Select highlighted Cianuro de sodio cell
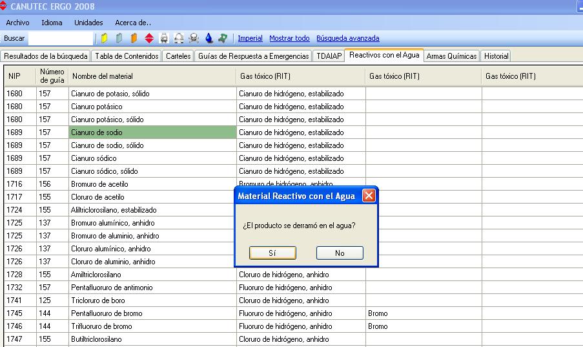This screenshot has width=583, height=347. pyautogui.click(x=152, y=132)
